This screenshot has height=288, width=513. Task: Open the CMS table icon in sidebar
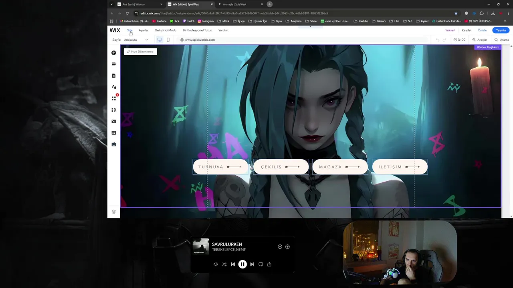pyautogui.click(x=114, y=133)
